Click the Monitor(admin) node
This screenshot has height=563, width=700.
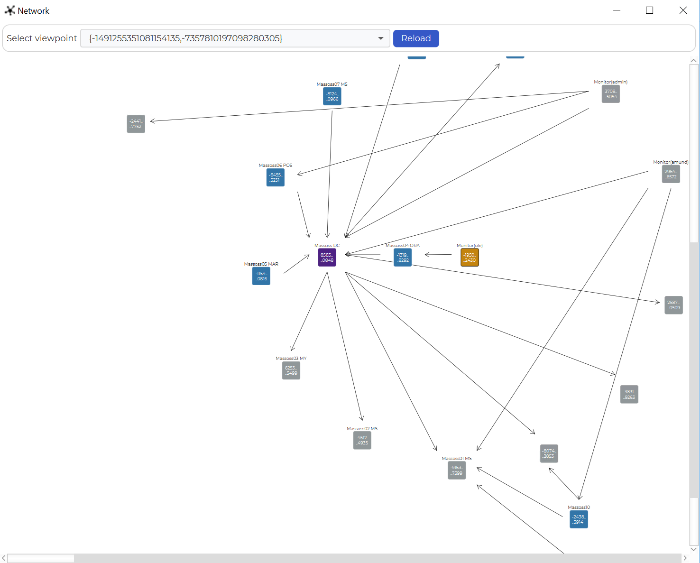pos(610,94)
